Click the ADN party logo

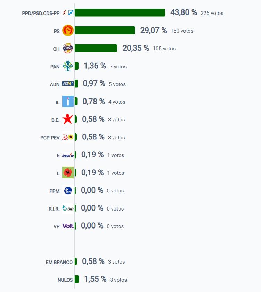coord(68,84)
